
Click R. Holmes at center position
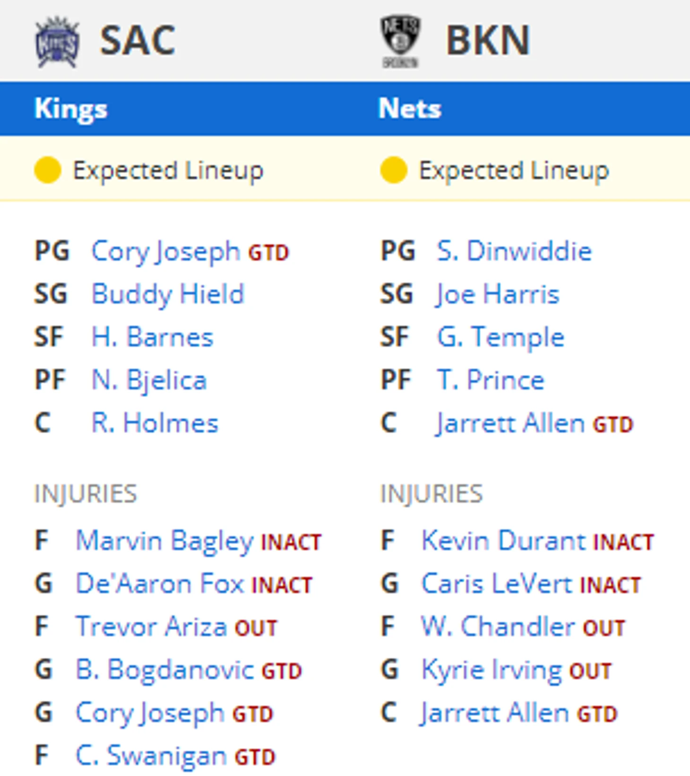tap(155, 423)
